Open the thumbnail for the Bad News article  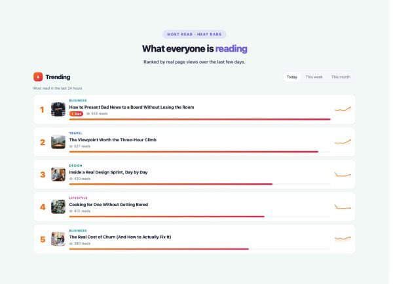coord(58,109)
